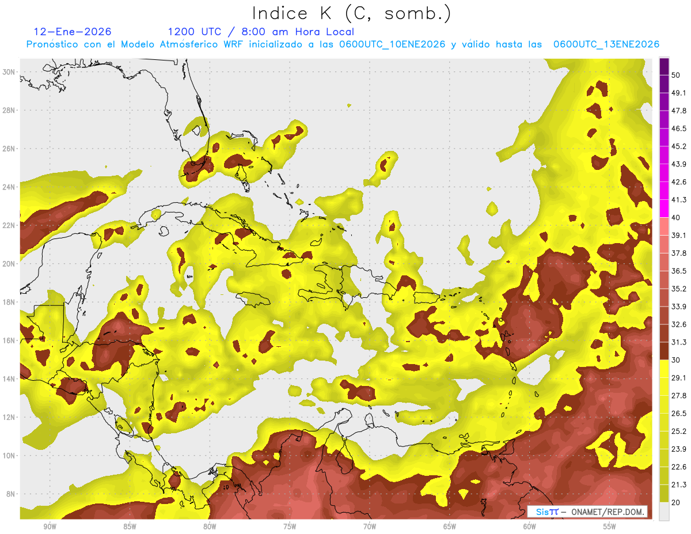
Task: Click the 26N latitude axis label
Action: point(9,149)
